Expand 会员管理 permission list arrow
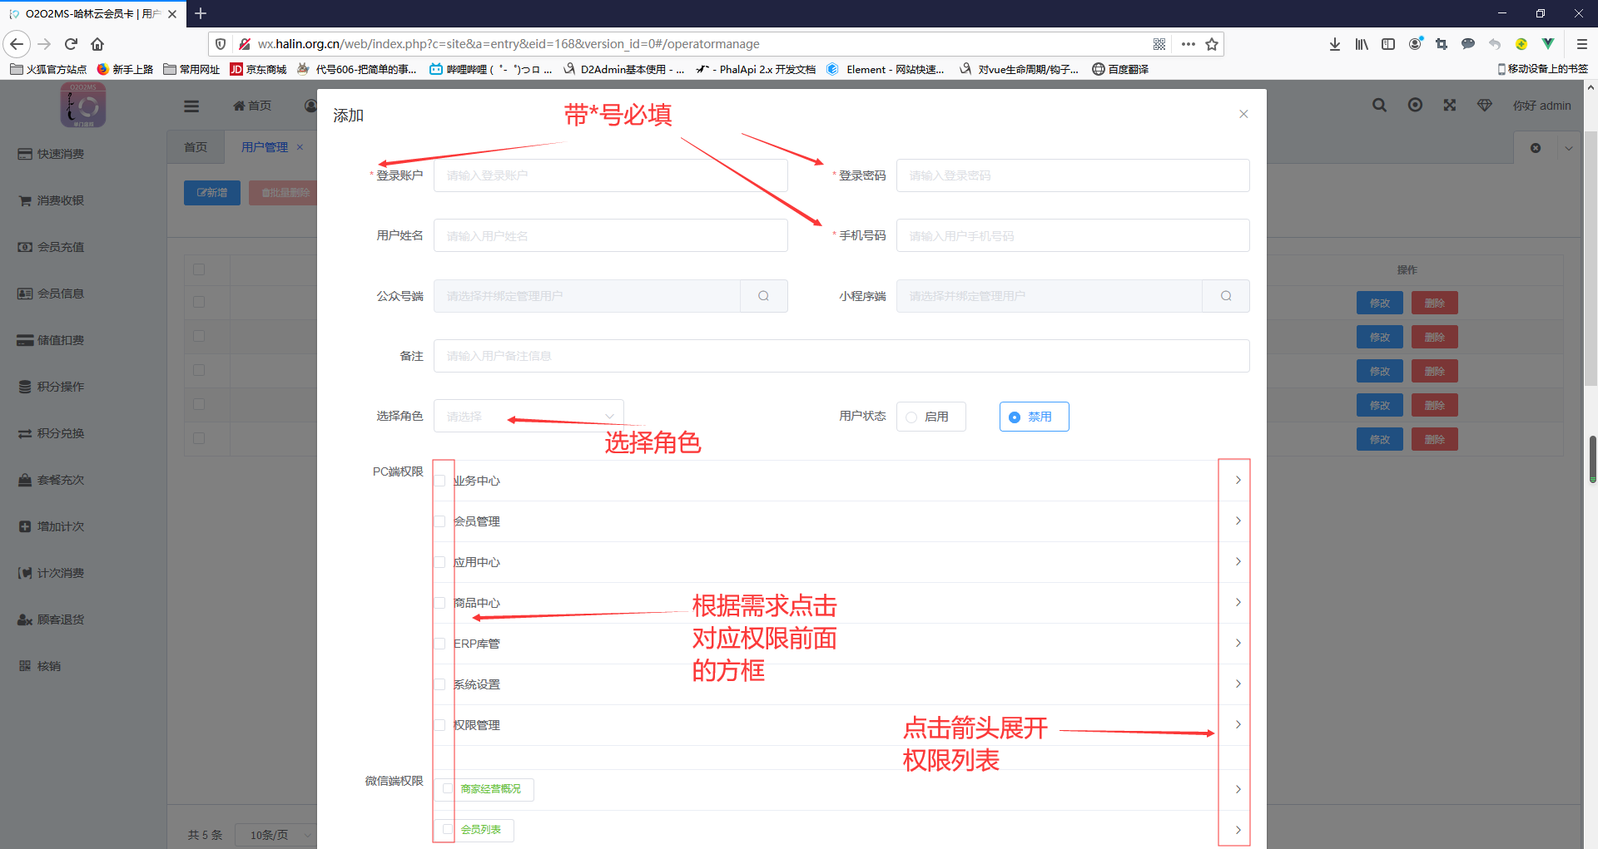 pyautogui.click(x=1238, y=521)
